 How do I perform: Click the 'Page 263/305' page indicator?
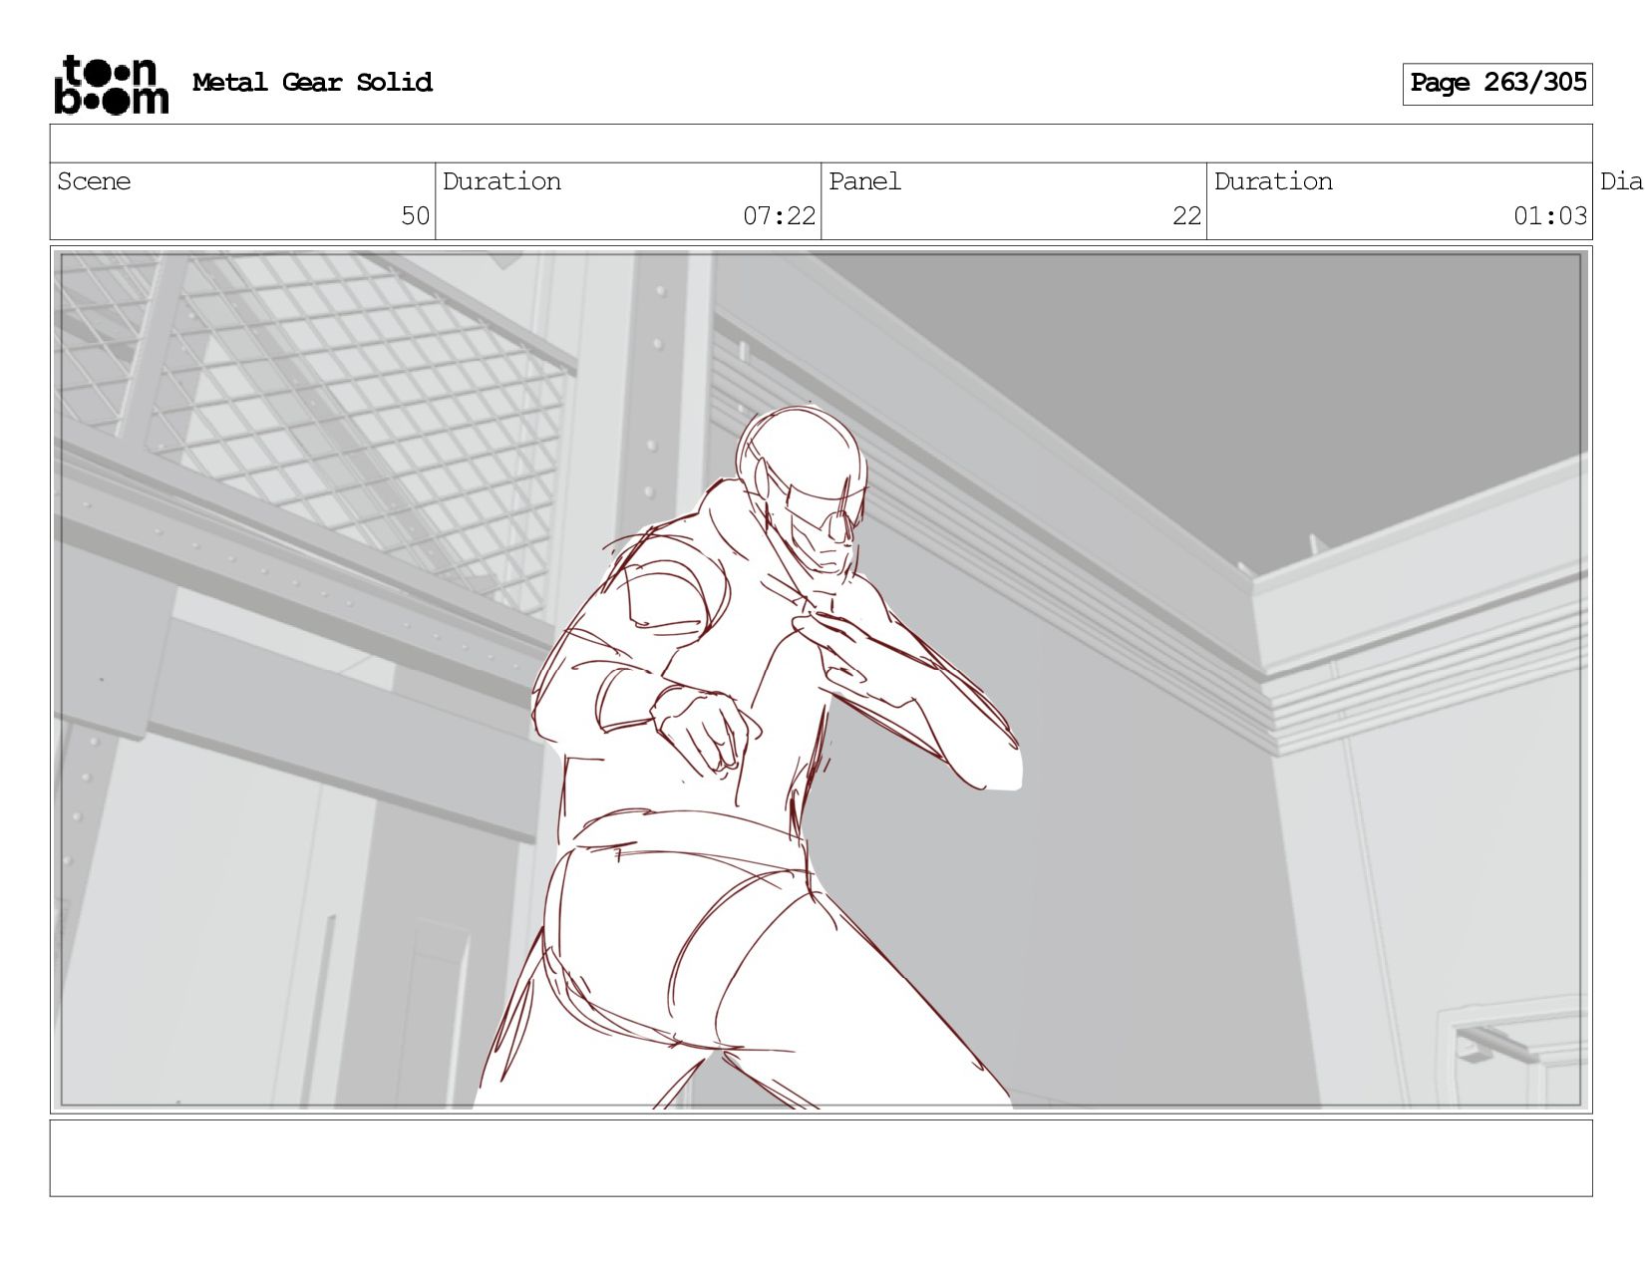(x=1497, y=84)
